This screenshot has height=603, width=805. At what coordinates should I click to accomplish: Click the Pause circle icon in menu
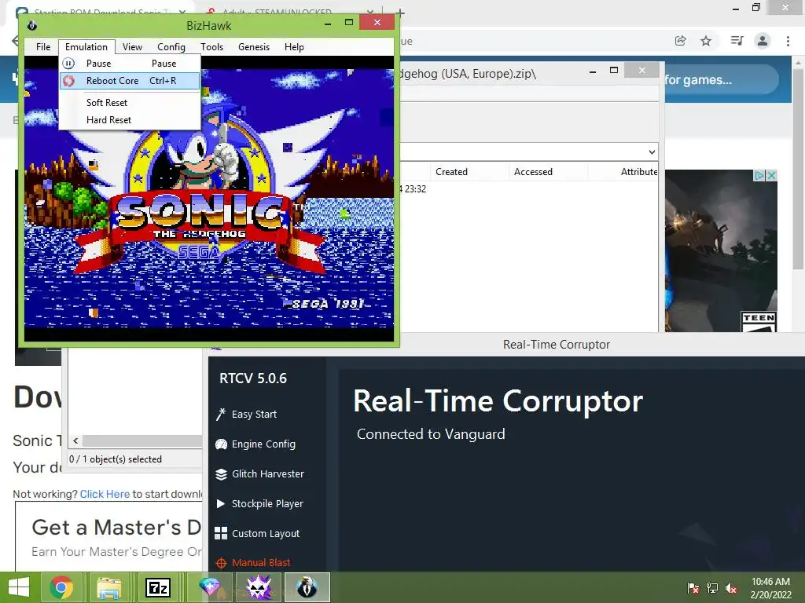[68, 64]
